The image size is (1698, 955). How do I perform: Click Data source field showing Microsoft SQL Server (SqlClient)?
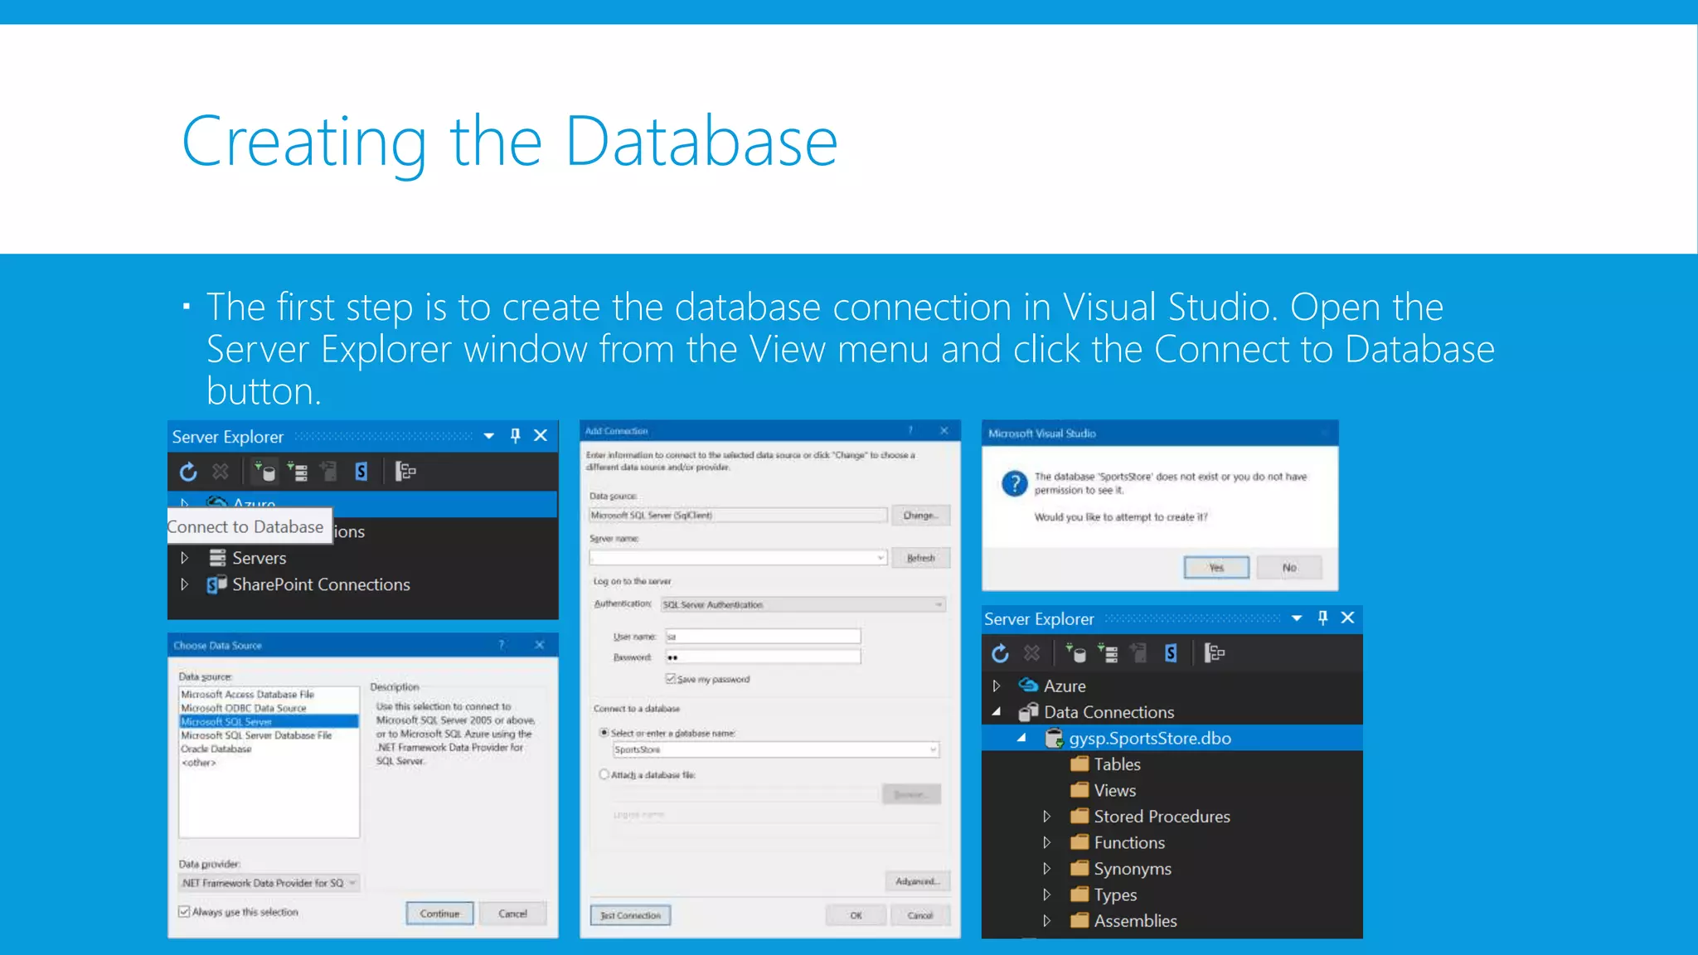coord(738,515)
